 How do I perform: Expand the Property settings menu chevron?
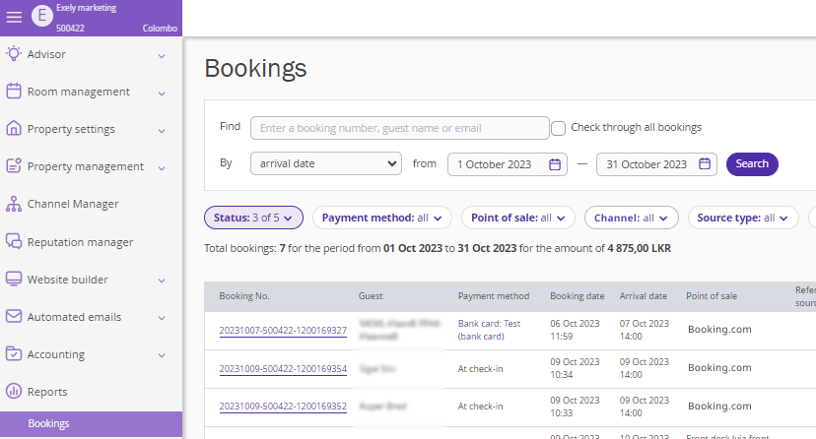[x=162, y=130]
